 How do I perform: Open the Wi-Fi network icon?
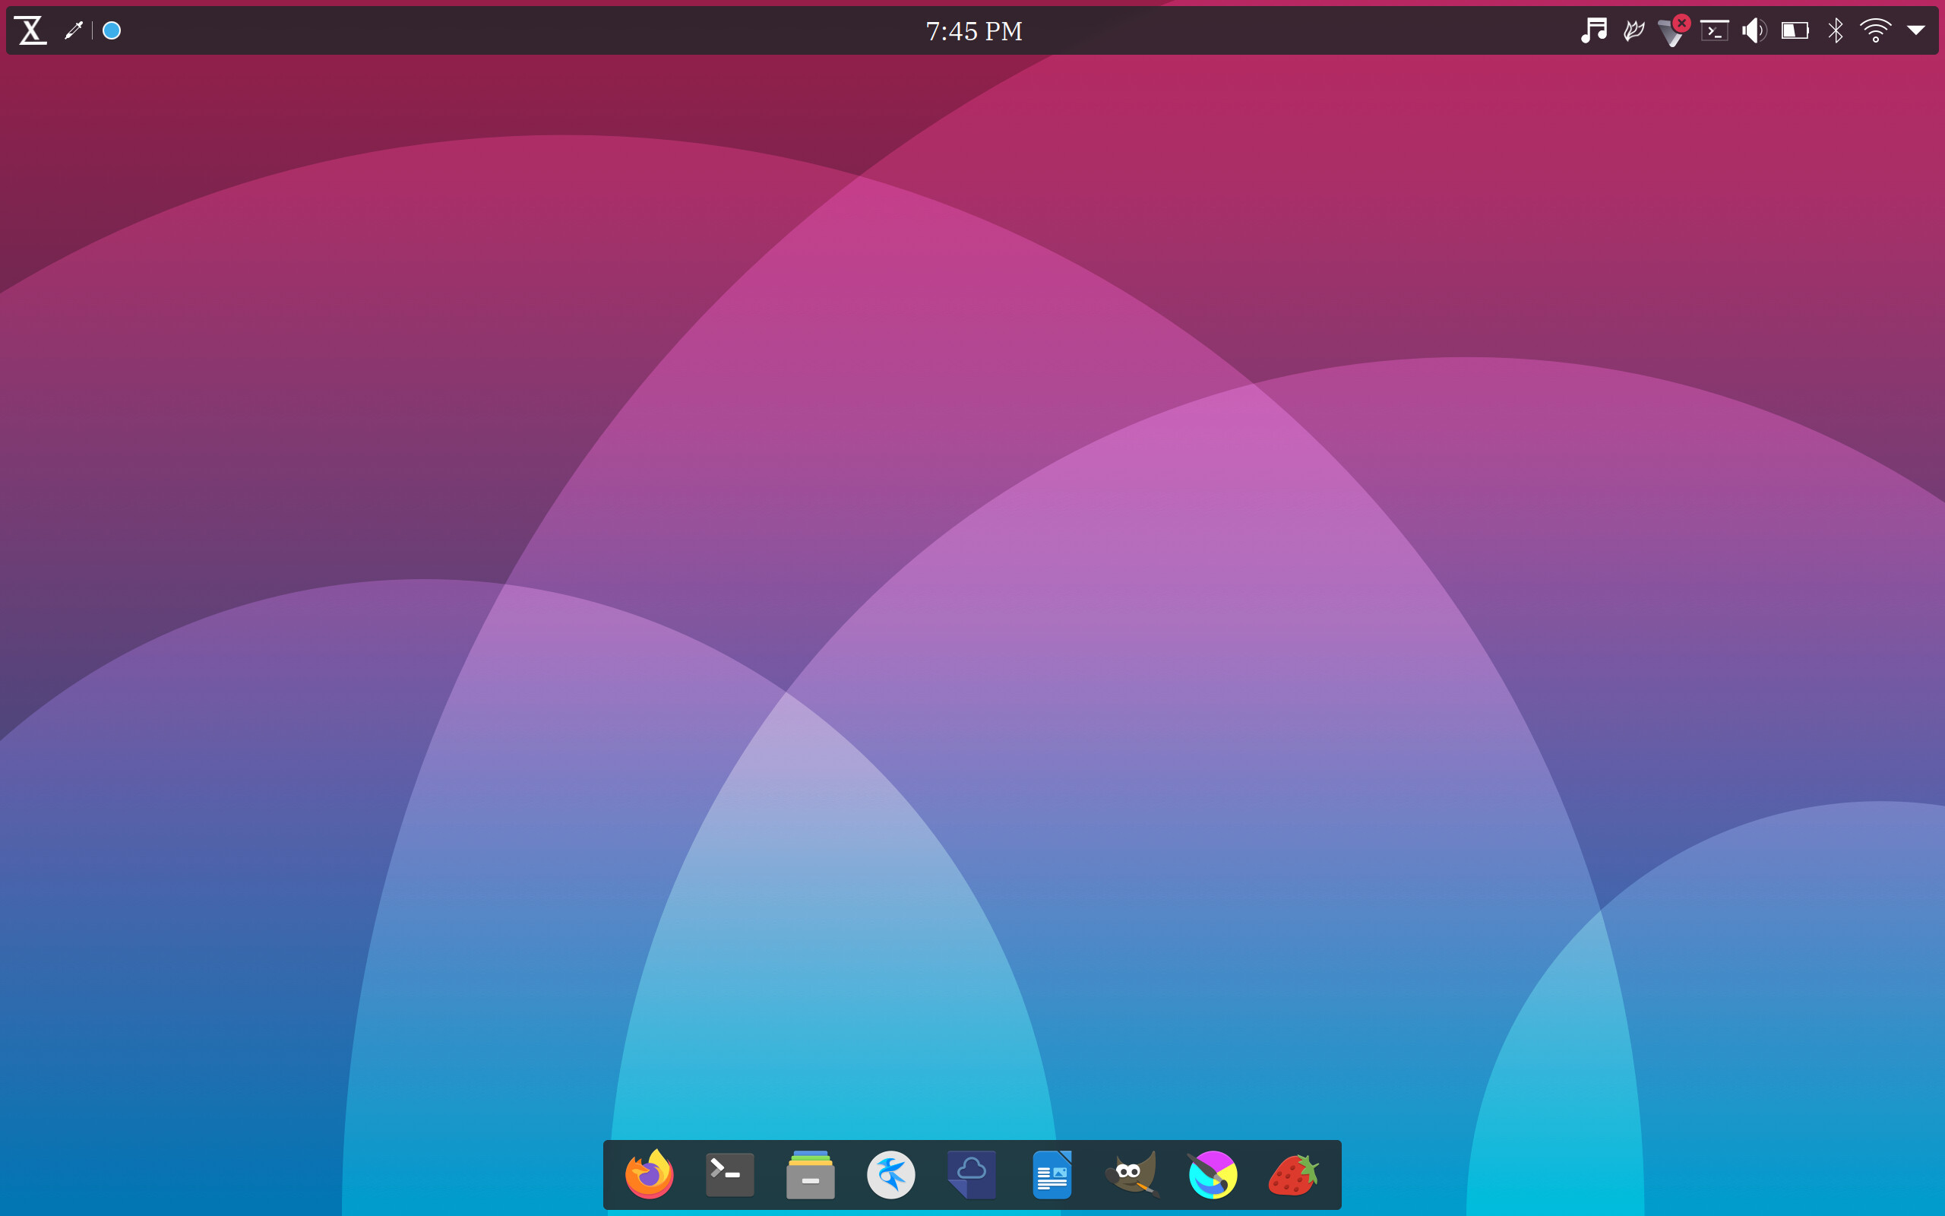click(x=1876, y=30)
